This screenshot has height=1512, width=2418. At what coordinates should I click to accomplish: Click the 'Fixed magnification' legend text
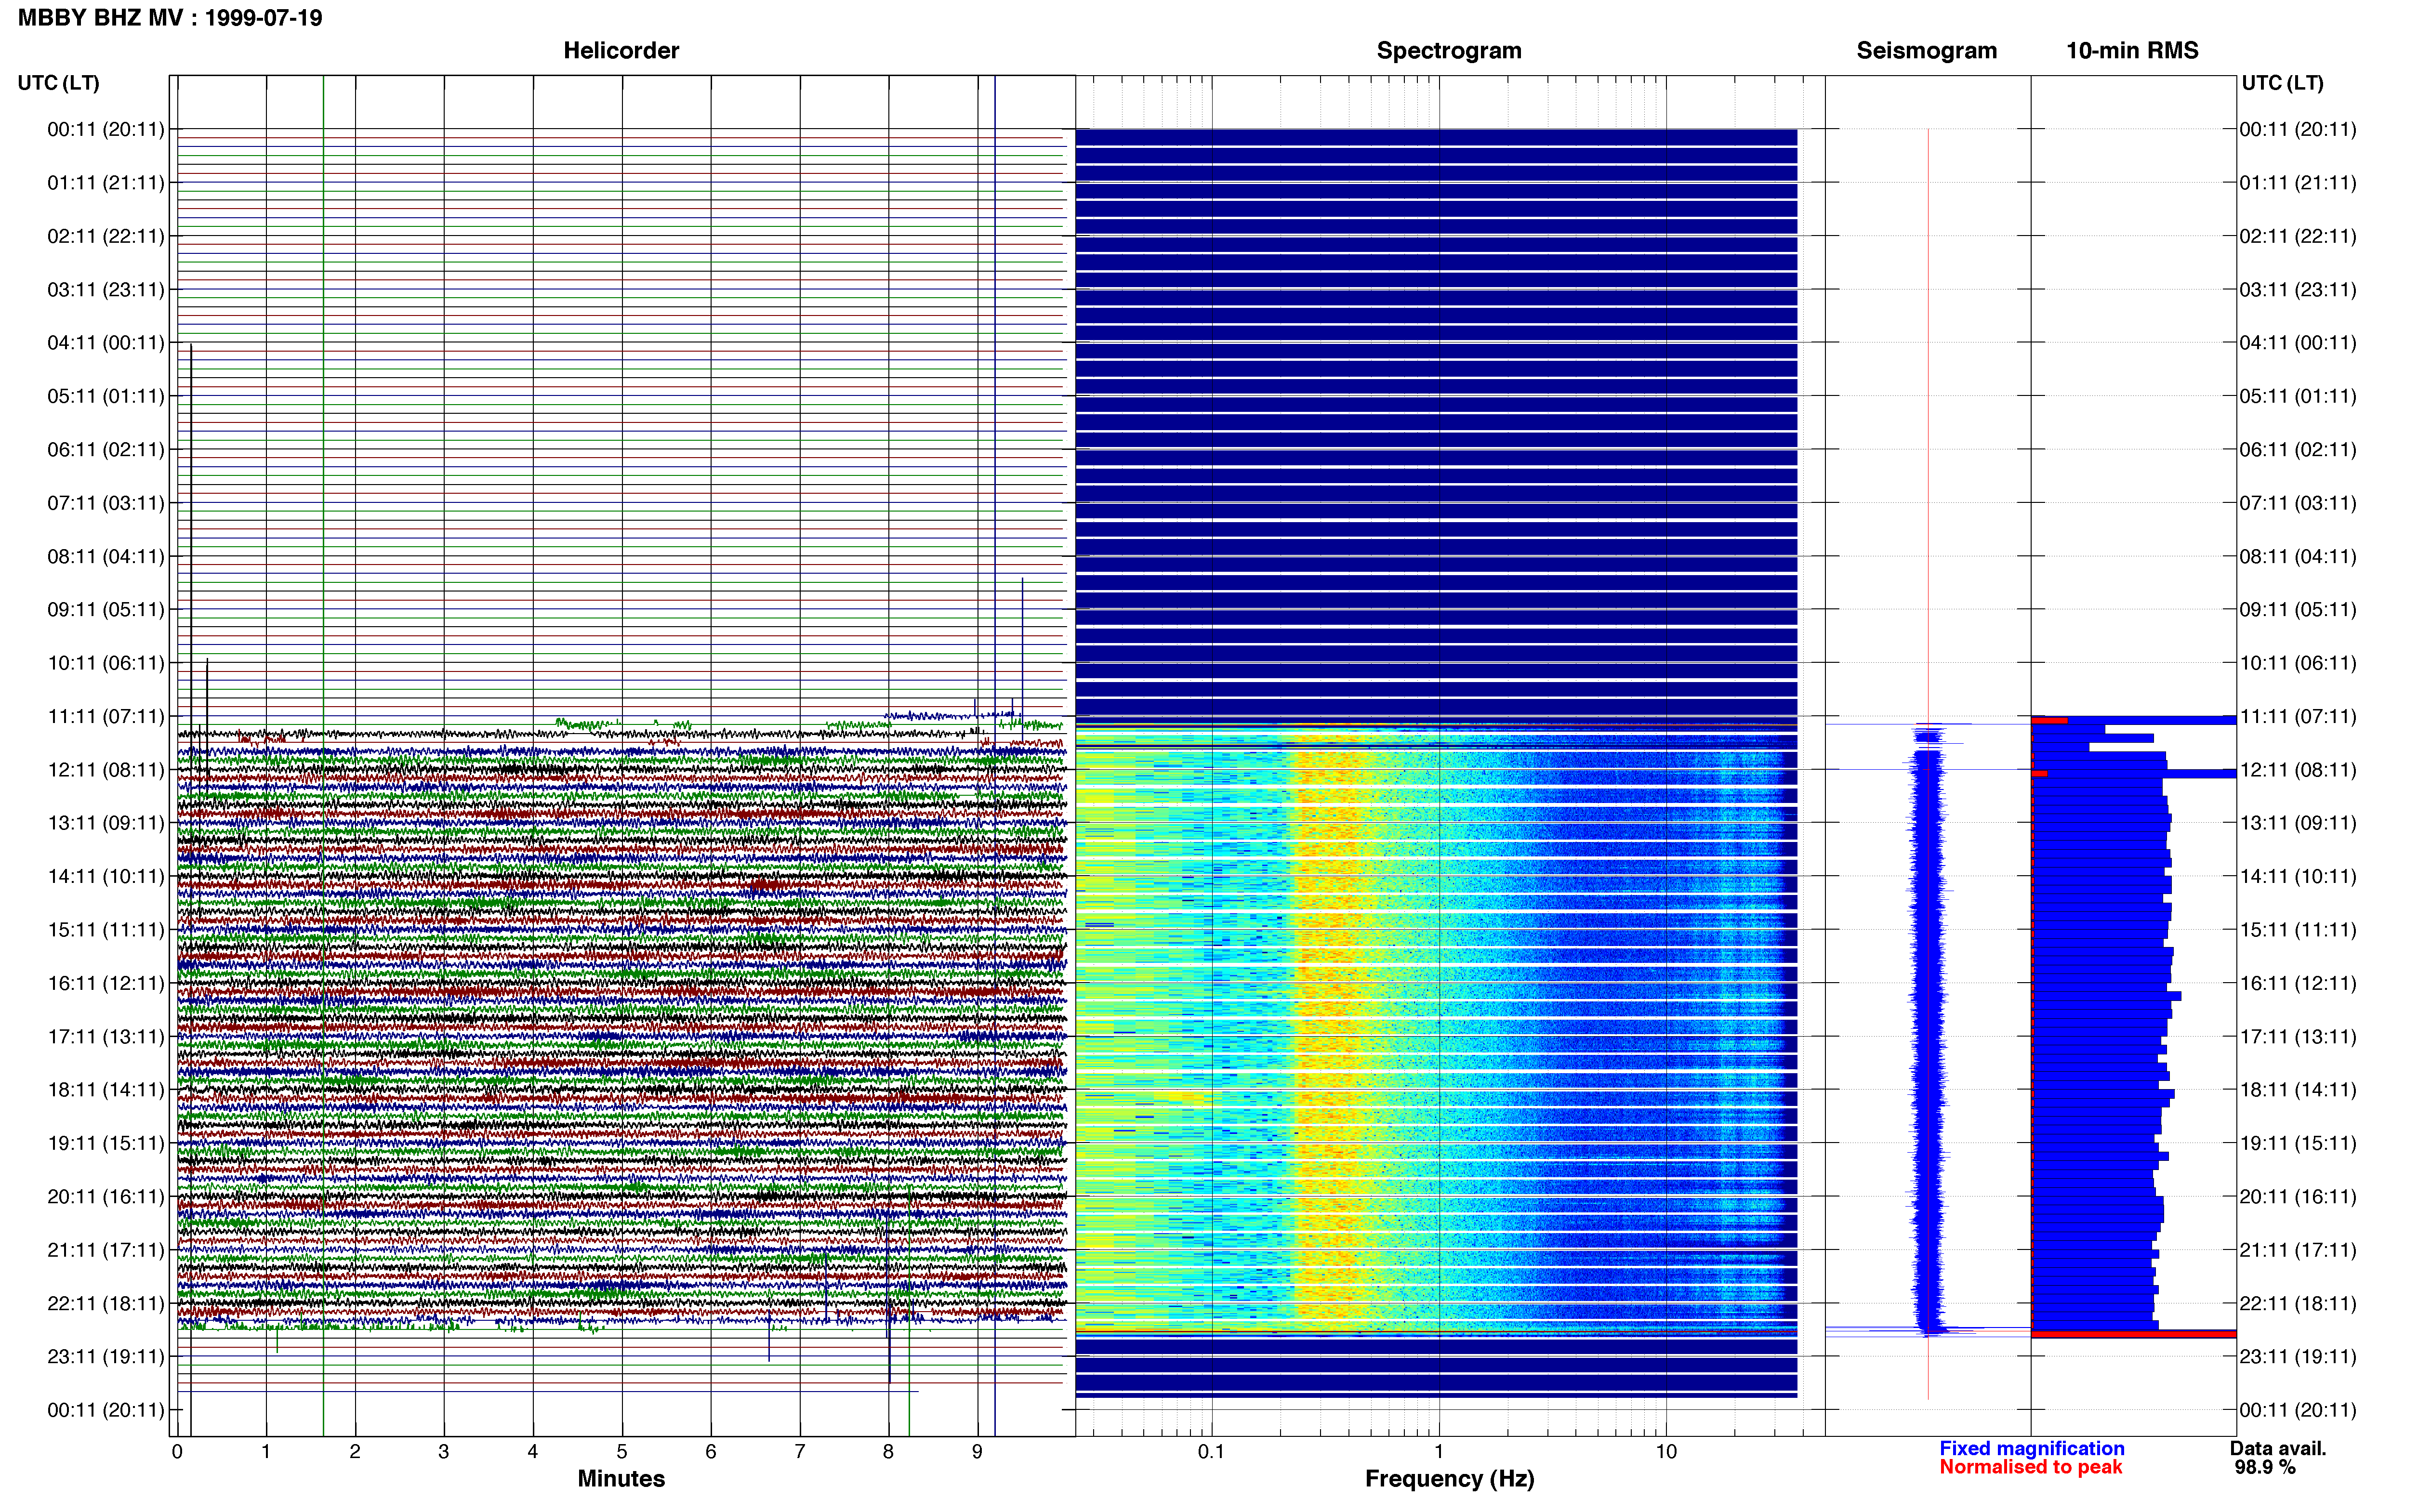pyautogui.click(x=2032, y=1449)
